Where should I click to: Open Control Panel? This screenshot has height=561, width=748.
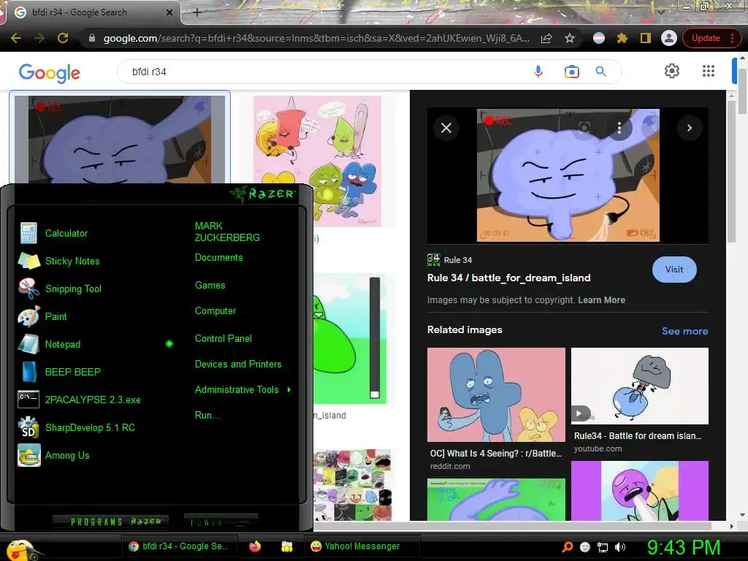(224, 338)
